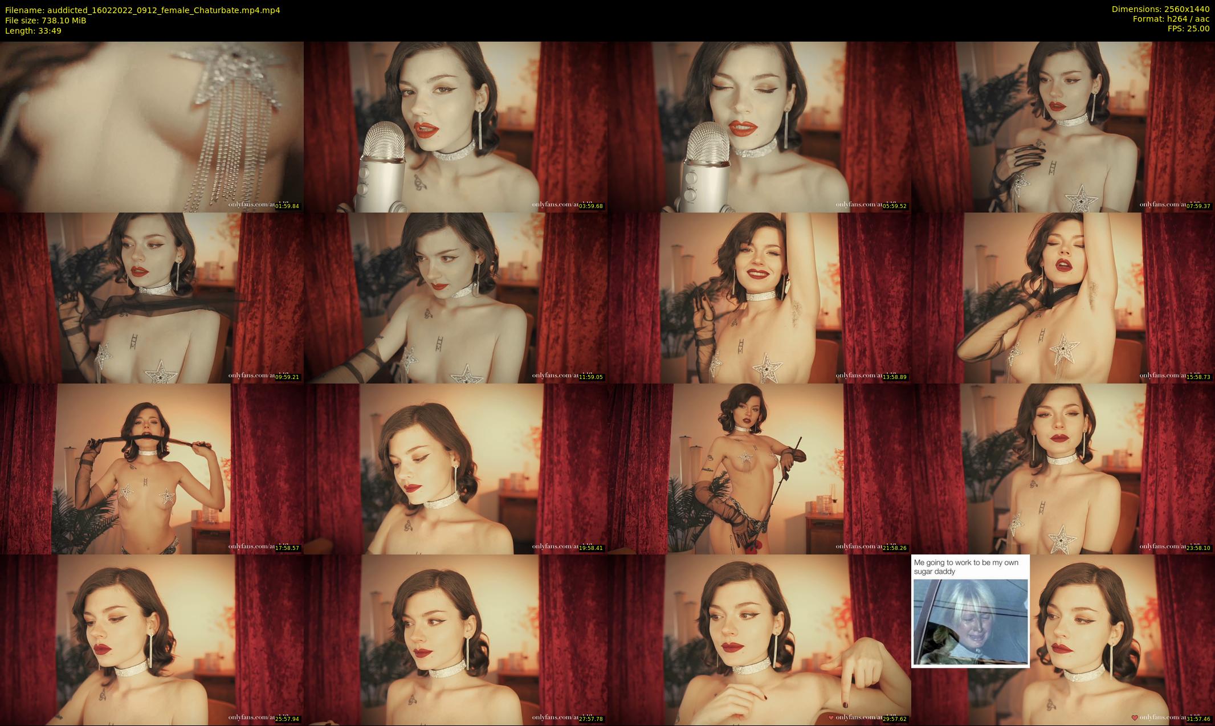This screenshot has width=1215, height=726.
Task: Open the thumbnail labeled 25:57.94
Action: click(152, 639)
